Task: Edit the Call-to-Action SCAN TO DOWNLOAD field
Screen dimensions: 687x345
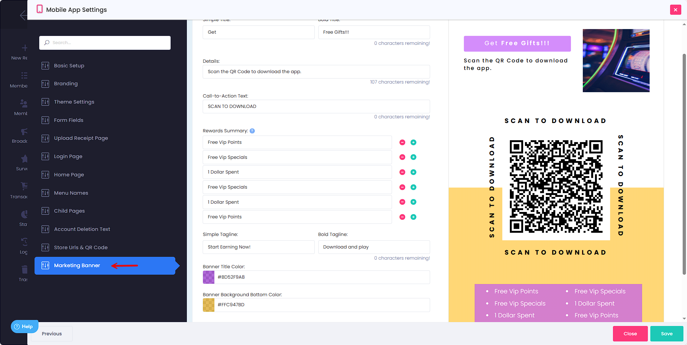Action: [x=316, y=107]
